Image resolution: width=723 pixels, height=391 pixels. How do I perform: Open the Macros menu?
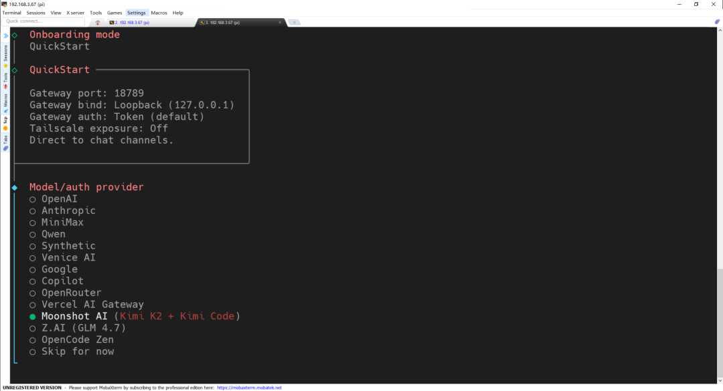point(159,13)
